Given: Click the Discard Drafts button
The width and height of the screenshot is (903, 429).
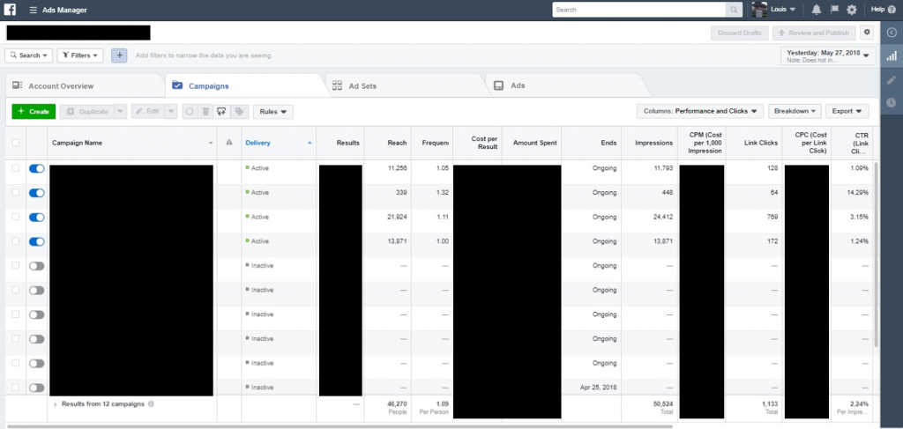Looking at the screenshot, I should (x=740, y=33).
